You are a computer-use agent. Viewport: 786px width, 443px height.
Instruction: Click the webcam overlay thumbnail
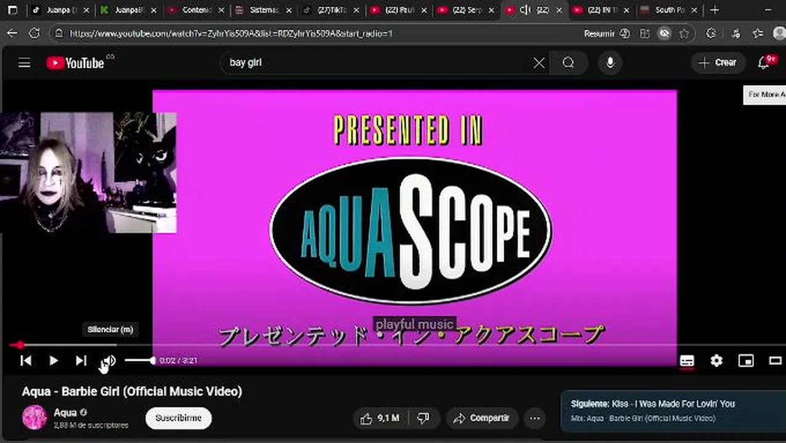tap(88, 173)
